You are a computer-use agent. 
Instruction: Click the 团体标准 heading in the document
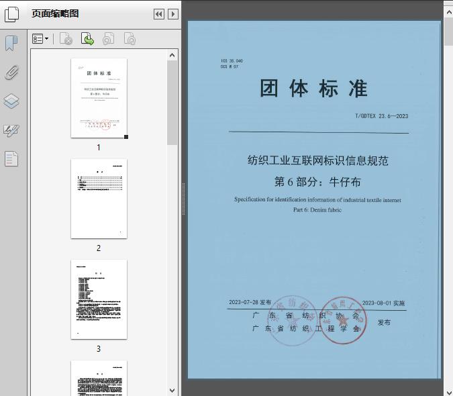coord(314,89)
